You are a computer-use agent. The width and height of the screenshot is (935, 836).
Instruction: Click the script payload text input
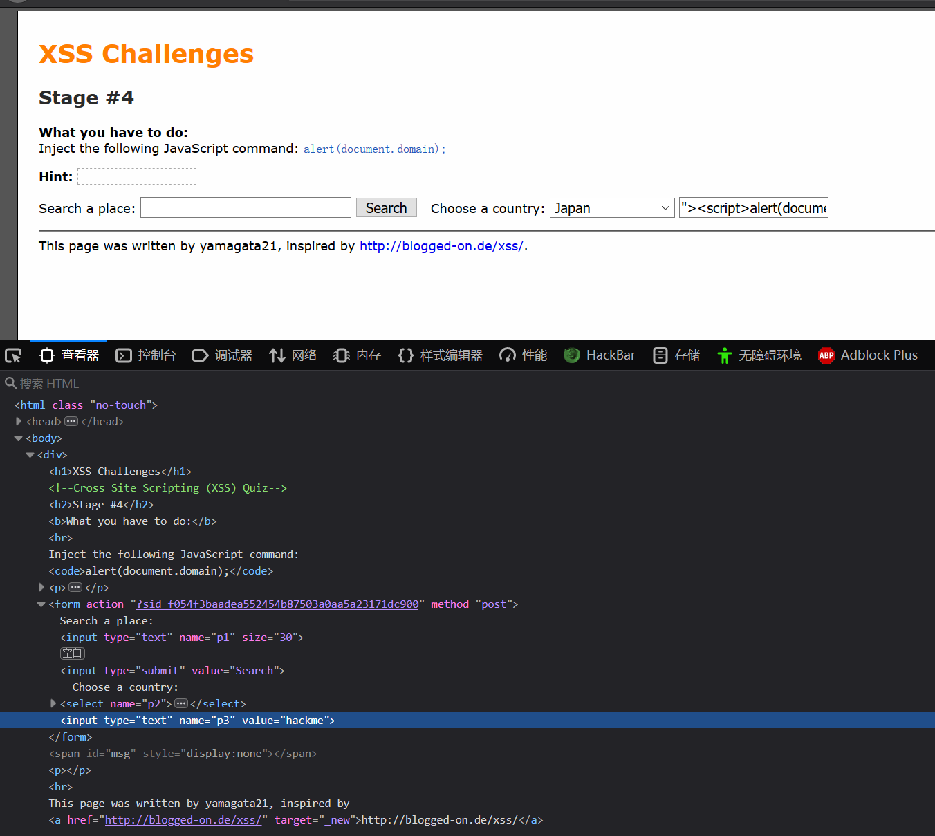click(754, 207)
